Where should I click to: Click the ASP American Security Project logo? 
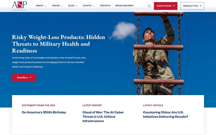19,6
